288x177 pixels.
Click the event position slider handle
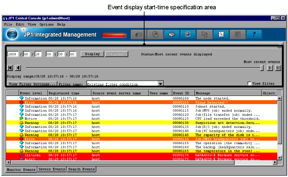(261, 68)
